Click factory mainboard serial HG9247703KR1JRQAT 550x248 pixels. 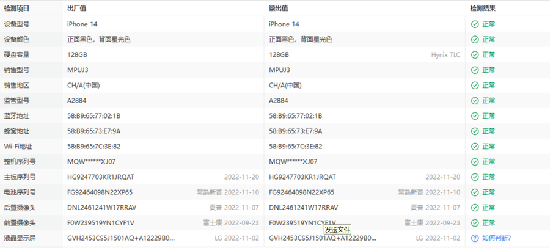coord(101,177)
